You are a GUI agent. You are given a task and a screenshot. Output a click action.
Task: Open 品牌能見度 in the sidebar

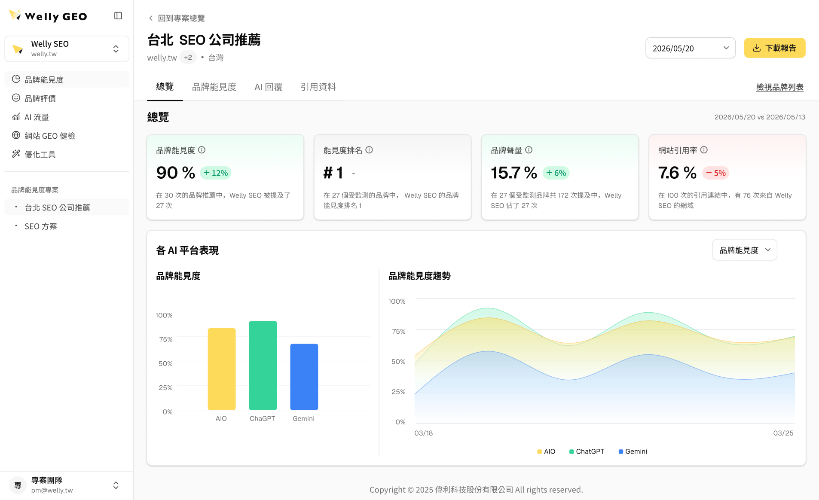[x=67, y=79]
